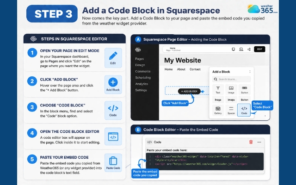The width and height of the screenshot is (296, 185).
Task: Click the 'Add a Block' panel title
Action: pos(221,72)
